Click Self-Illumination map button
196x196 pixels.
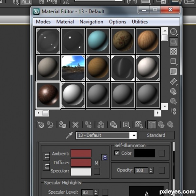pos(162,153)
